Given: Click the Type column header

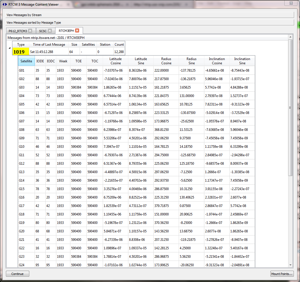Looking at the screenshot, I should pos(21,45).
